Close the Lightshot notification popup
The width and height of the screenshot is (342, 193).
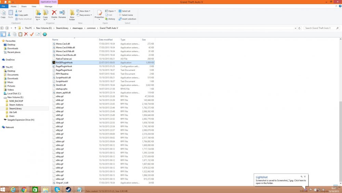pyautogui.click(x=305, y=177)
